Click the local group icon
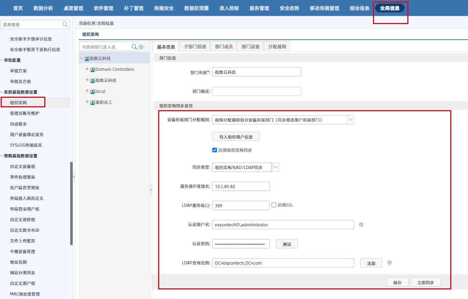The height and width of the screenshot is (299, 468). [93, 91]
